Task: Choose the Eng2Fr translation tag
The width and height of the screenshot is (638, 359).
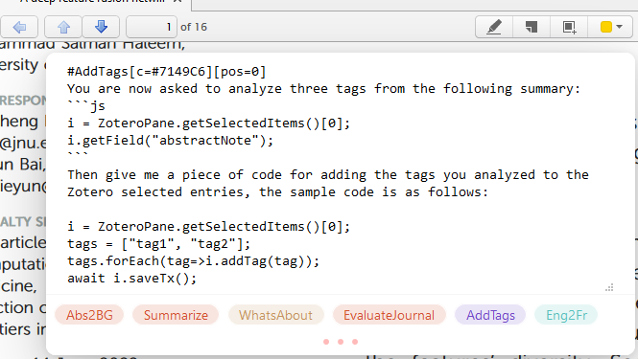Action: pyautogui.click(x=566, y=315)
